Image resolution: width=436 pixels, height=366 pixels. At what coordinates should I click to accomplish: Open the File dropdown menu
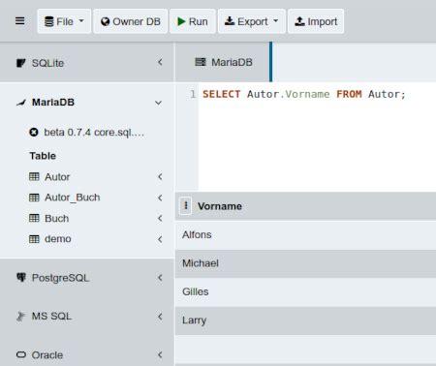click(64, 21)
